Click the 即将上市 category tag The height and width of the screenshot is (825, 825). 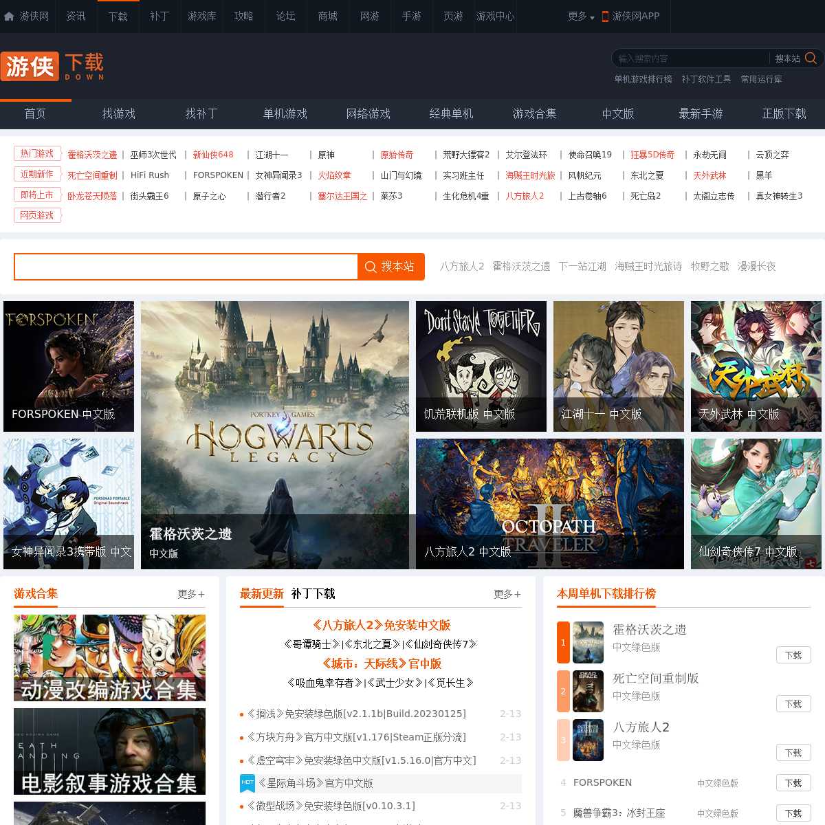(x=37, y=195)
